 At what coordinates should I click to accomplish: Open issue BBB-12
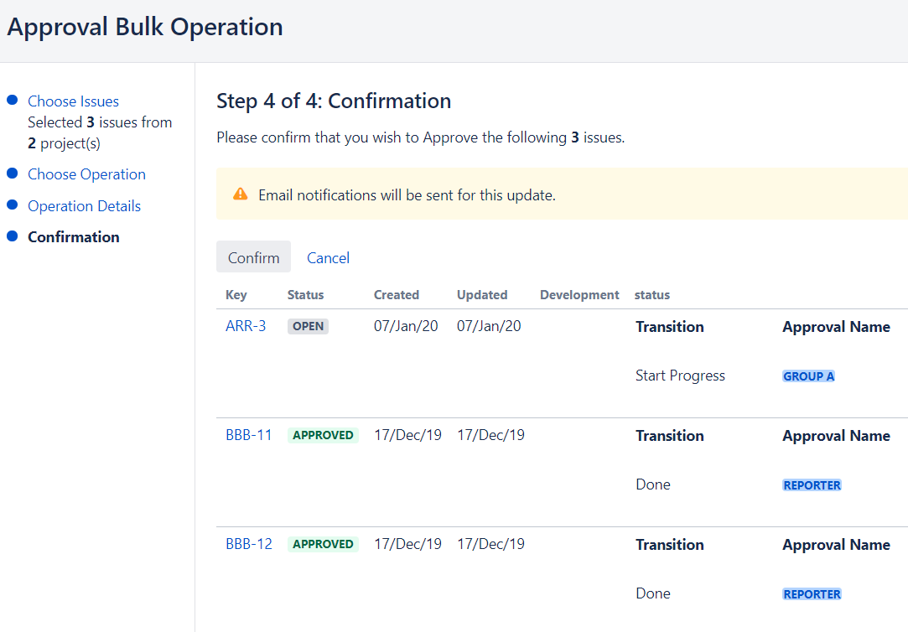click(249, 544)
